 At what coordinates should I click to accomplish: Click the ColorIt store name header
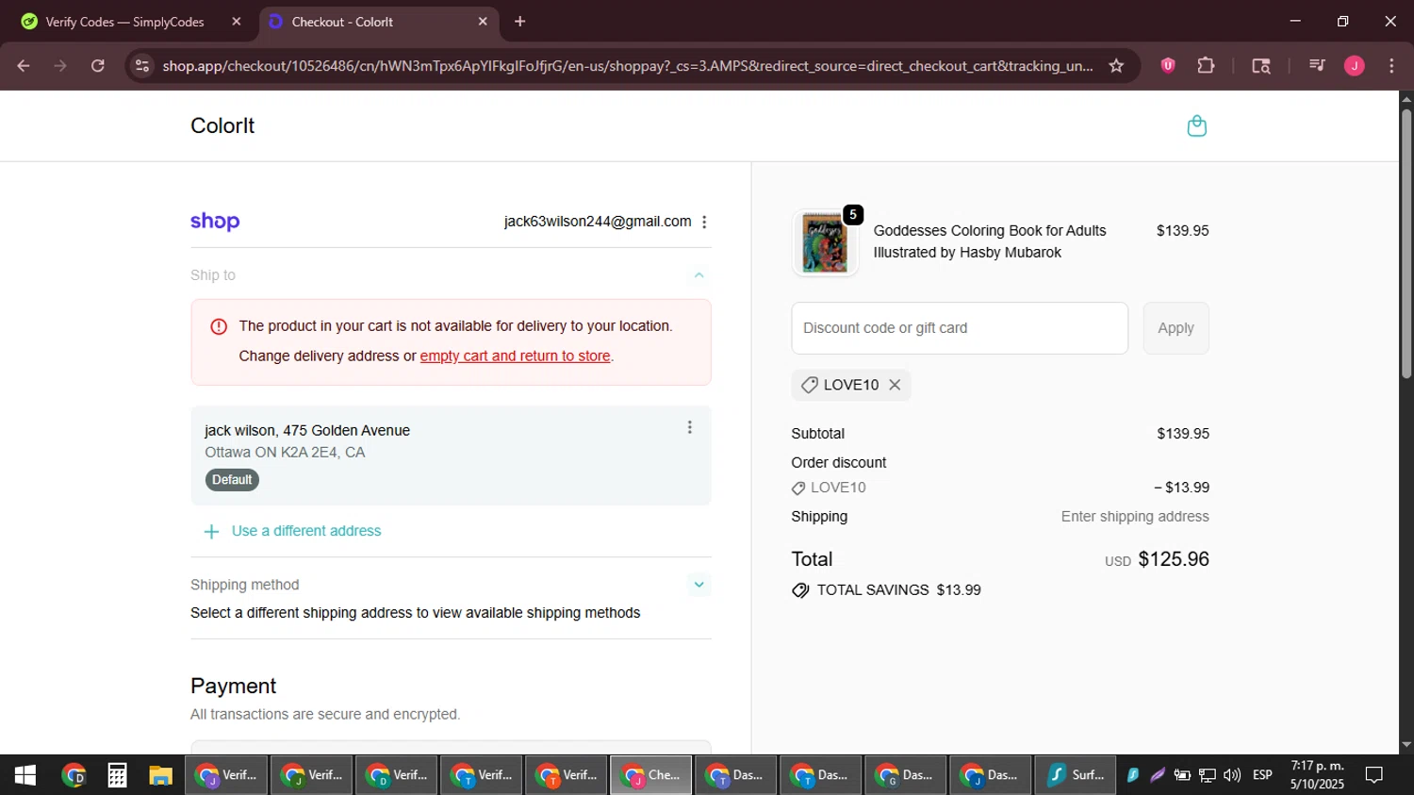(x=222, y=125)
